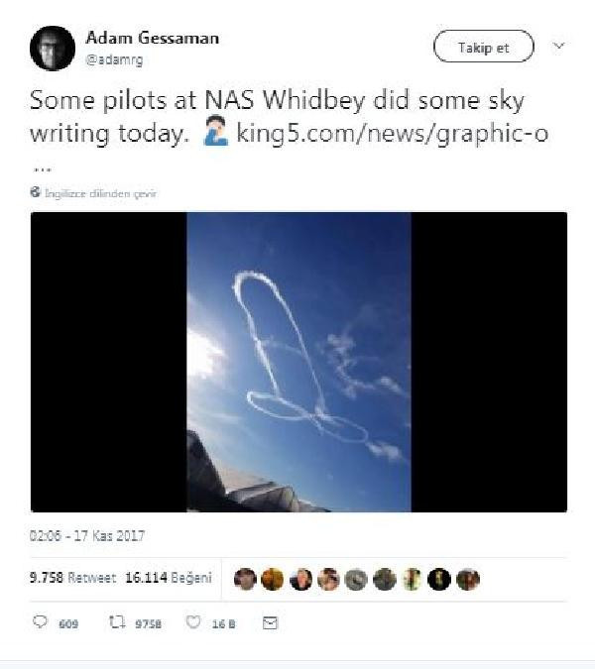Viewport: 595px width, 669px height.
Task: Open the 16.114 Beğeni likes list
Action: (169, 578)
